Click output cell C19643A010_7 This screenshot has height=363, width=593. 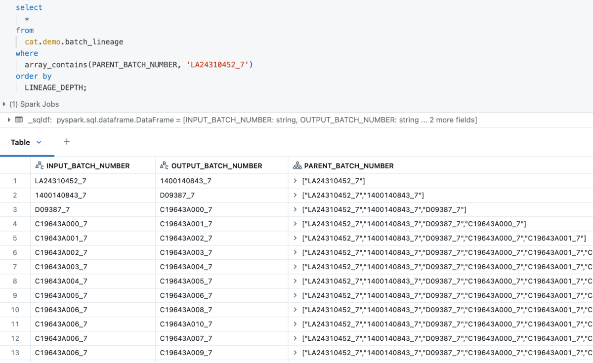pos(186,324)
